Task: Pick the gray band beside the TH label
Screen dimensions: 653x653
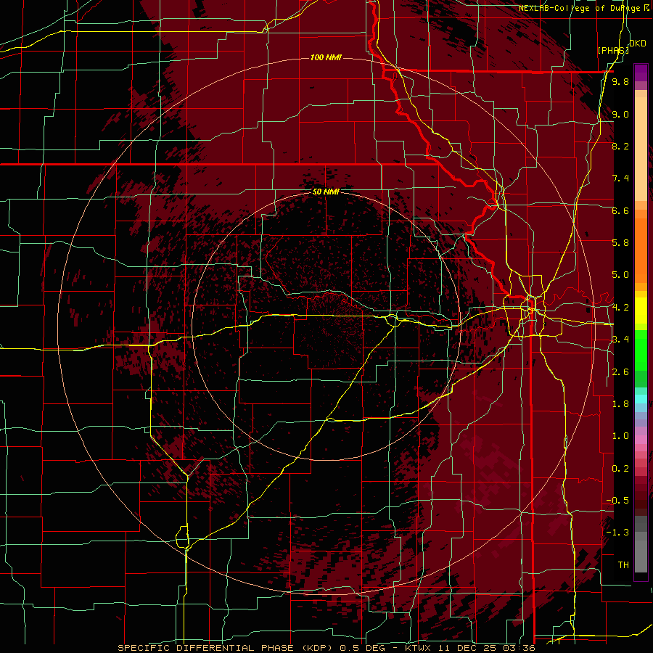Action: pos(641,558)
